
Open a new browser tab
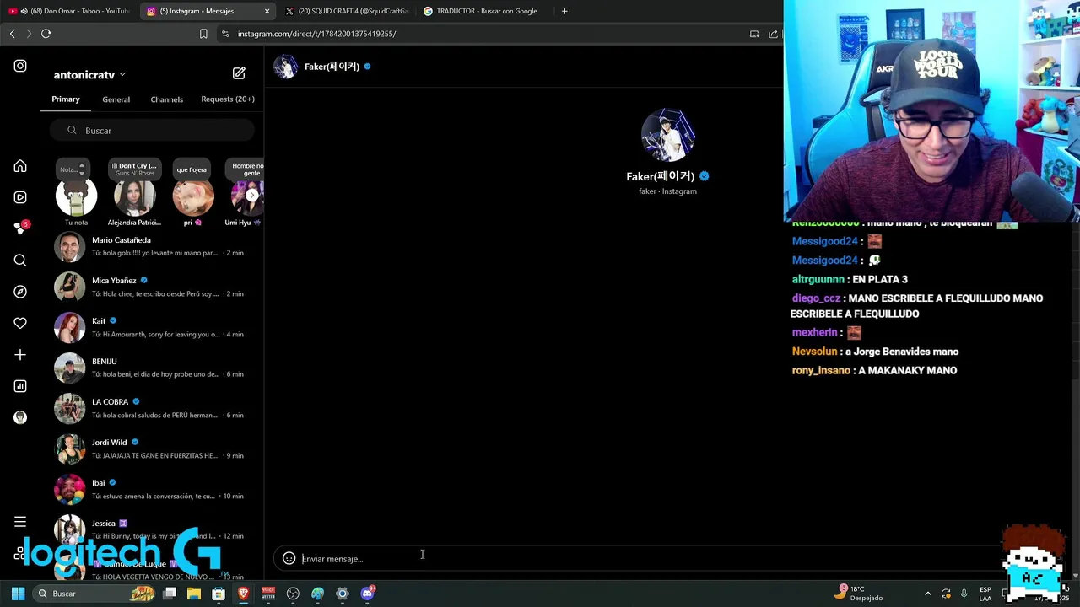(x=564, y=11)
